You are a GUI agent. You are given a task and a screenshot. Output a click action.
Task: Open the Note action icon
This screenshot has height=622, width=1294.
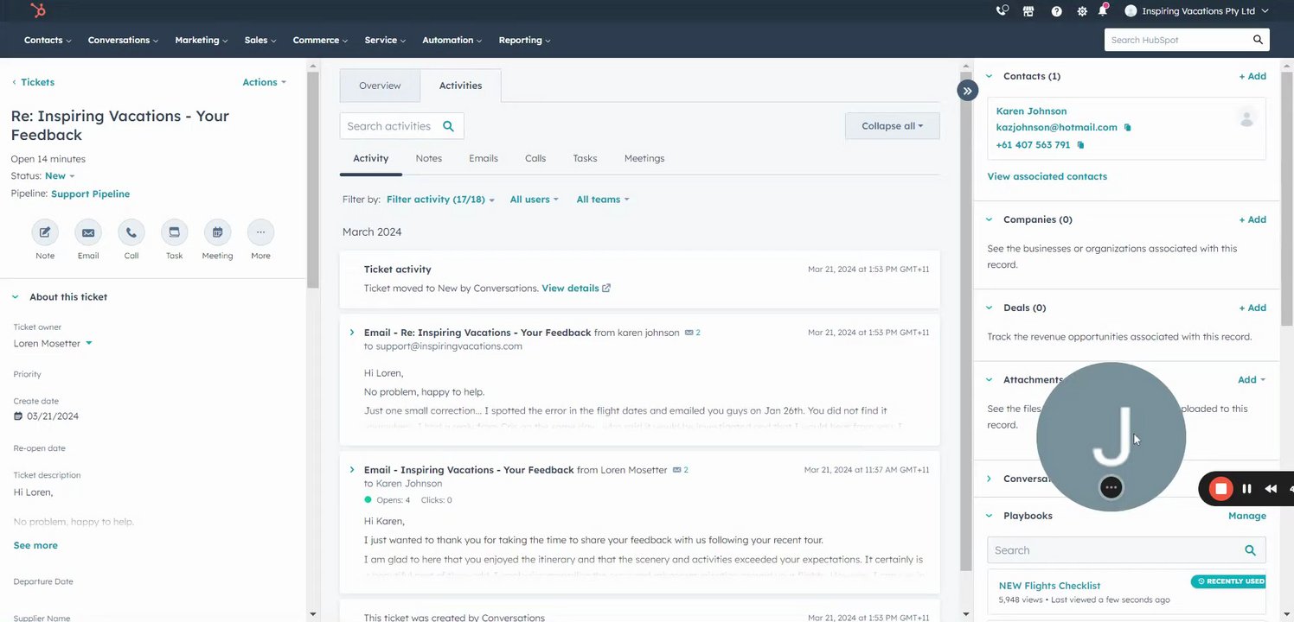click(x=45, y=232)
